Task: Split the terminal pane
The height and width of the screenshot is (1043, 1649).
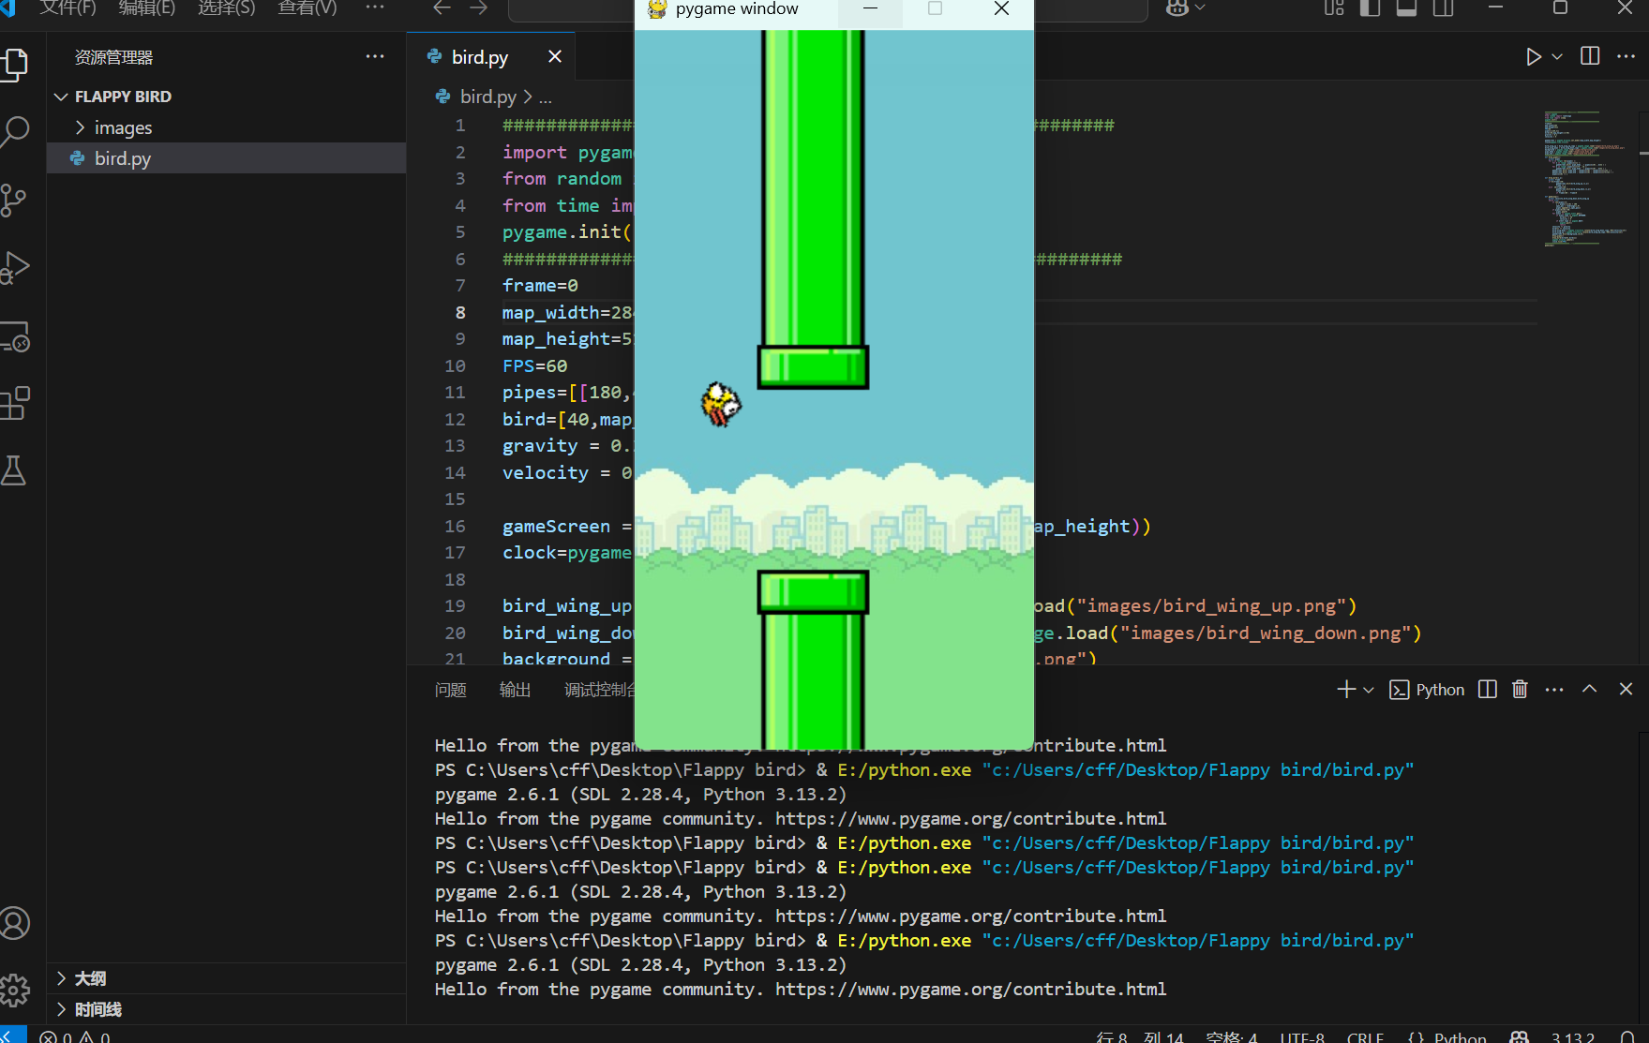Action: (1488, 690)
